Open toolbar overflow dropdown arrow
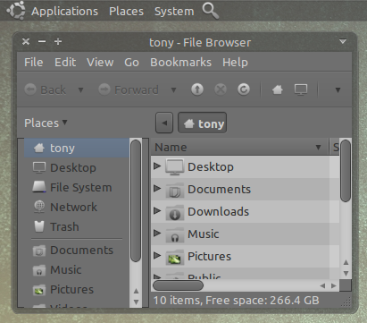367x323 pixels. coord(338,89)
